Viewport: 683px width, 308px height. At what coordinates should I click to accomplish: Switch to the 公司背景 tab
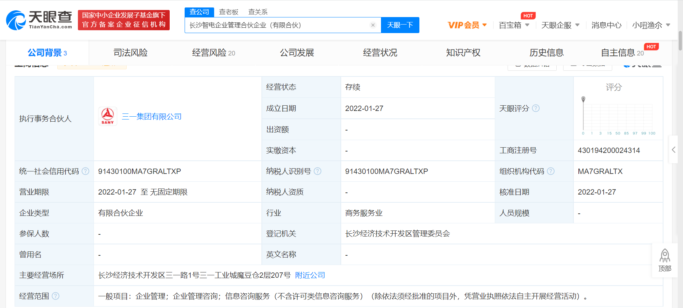47,53
